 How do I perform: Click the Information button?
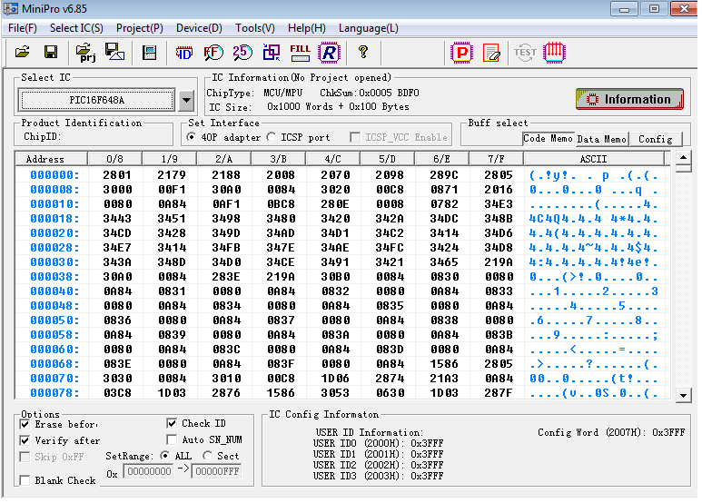pyautogui.click(x=629, y=99)
